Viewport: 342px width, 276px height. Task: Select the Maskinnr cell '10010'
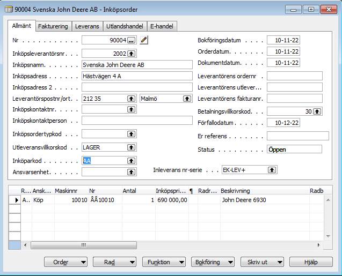(71, 200)
